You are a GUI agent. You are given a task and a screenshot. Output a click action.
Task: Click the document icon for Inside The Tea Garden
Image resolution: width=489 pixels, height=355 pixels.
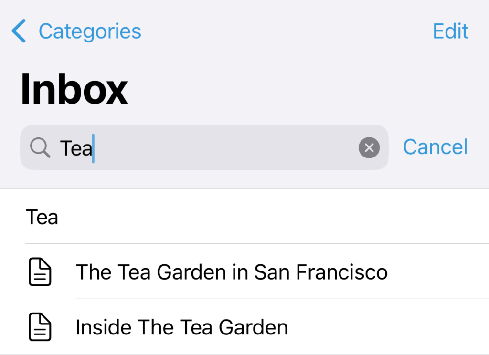40,327
